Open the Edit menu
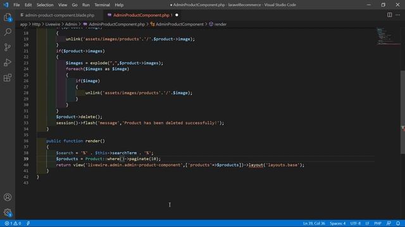Image resolution: width=405 pixels, height=227 pixels. 28,5
